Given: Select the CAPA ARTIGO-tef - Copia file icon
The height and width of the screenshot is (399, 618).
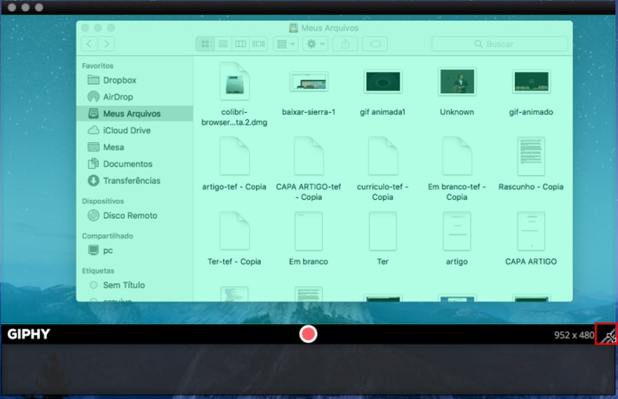Looking at the screenshot, I should point(308,156).
